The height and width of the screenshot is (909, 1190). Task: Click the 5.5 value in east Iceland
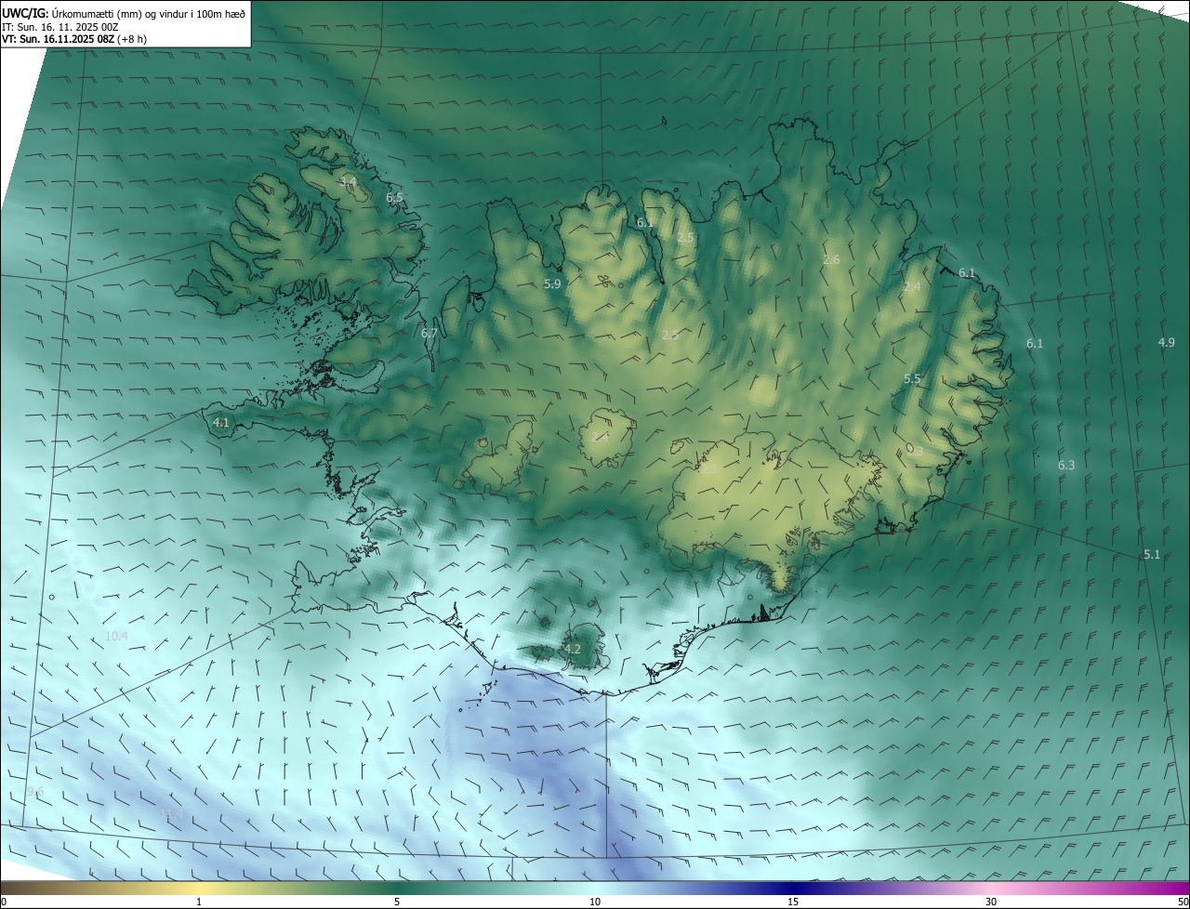912,379
